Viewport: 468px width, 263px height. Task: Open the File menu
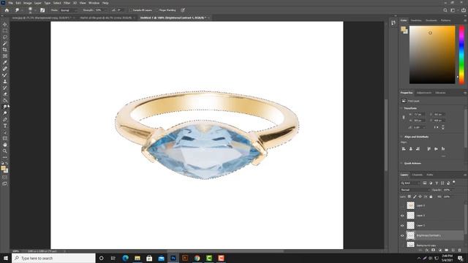10,3
